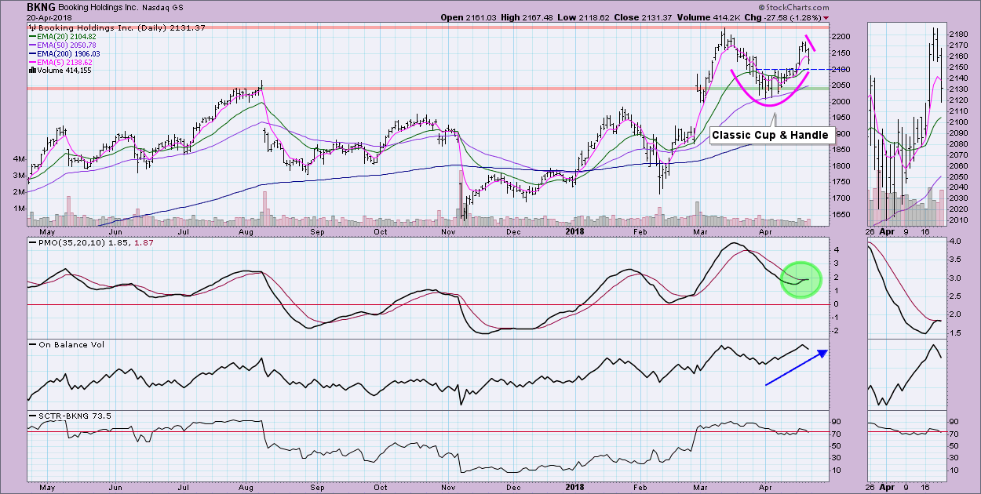The height and width of the screenshot is (494, 981).
Task: Click the 2200 price axis label
Action: coord(841,37)
